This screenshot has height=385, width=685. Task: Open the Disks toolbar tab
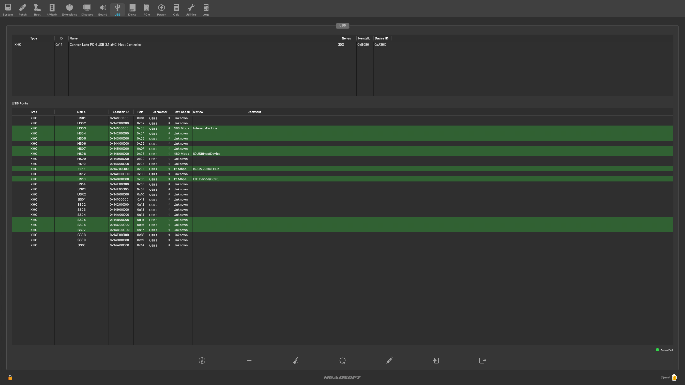click(132, 10)
